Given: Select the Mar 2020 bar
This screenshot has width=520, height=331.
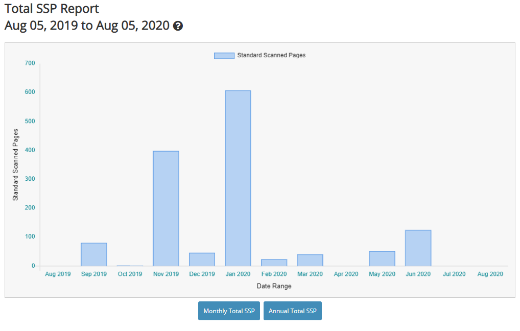Looking at the screenshot, I should pos(310,260).
